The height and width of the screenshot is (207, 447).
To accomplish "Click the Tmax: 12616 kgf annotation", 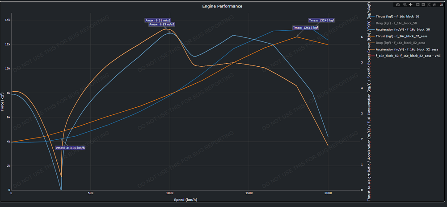I will pyautogui.click(x=306, y=28).
